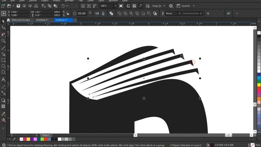Click the status bar fill color indicator
The image size is (261, 147).
click(212, 145)
